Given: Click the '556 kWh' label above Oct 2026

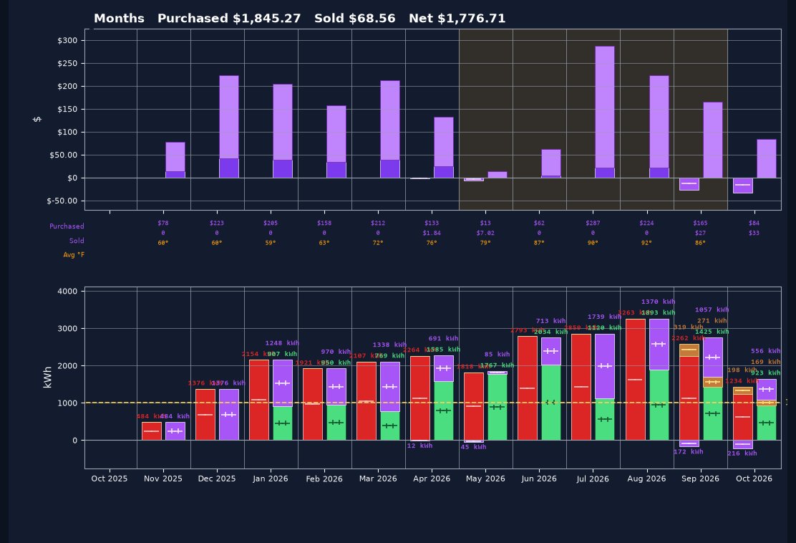Looking at the screenshot, I should 765,351.
